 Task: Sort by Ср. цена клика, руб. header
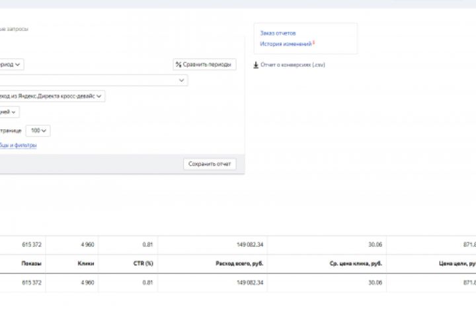(356, 264)
